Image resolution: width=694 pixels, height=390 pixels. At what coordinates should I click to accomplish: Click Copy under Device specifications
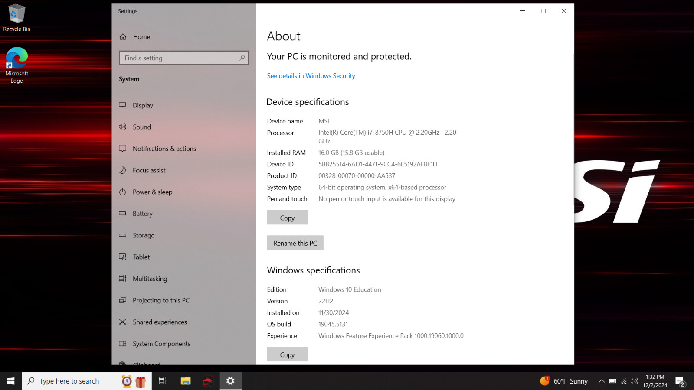[288, 218]
